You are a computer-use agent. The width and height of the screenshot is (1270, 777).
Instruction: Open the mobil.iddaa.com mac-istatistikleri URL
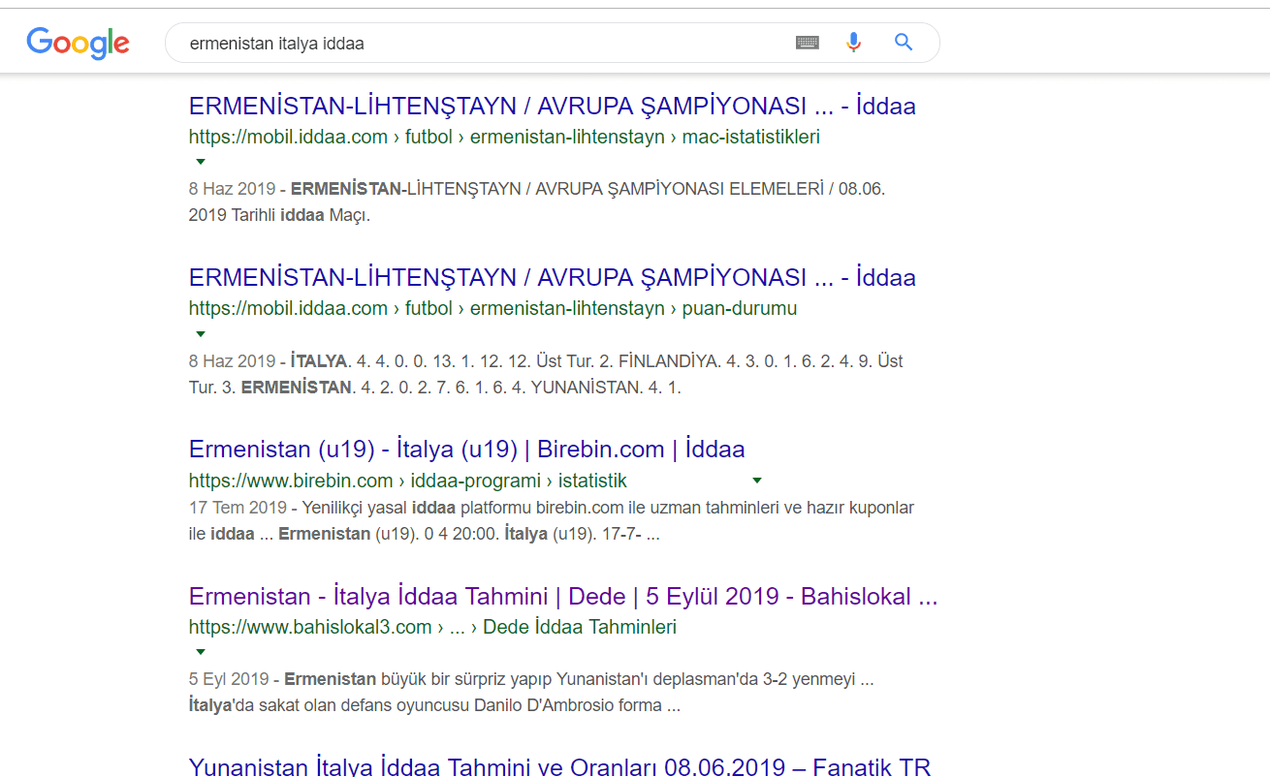(504, 137)
